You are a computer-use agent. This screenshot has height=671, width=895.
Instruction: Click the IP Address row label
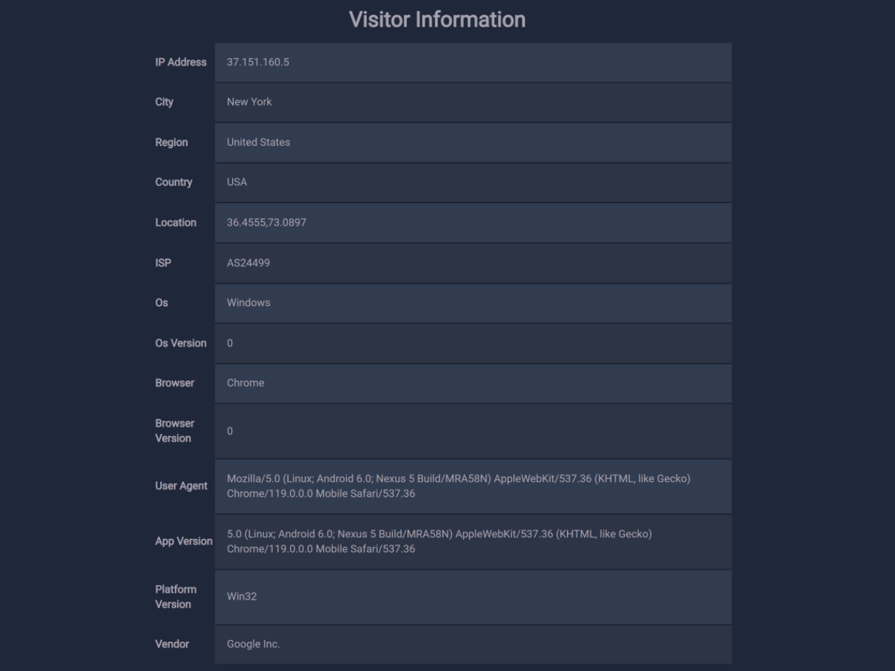[181, 62]
